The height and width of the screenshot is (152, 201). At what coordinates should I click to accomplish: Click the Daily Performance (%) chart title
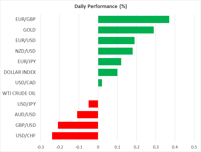pyautogui.click(x=100, y=6)
